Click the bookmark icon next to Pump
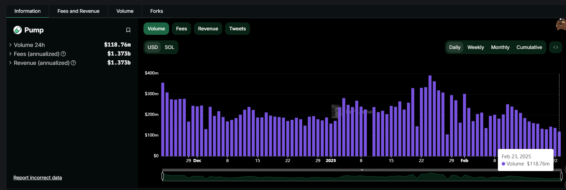Viewport: 566px width, 190px height. click(128, 30)
